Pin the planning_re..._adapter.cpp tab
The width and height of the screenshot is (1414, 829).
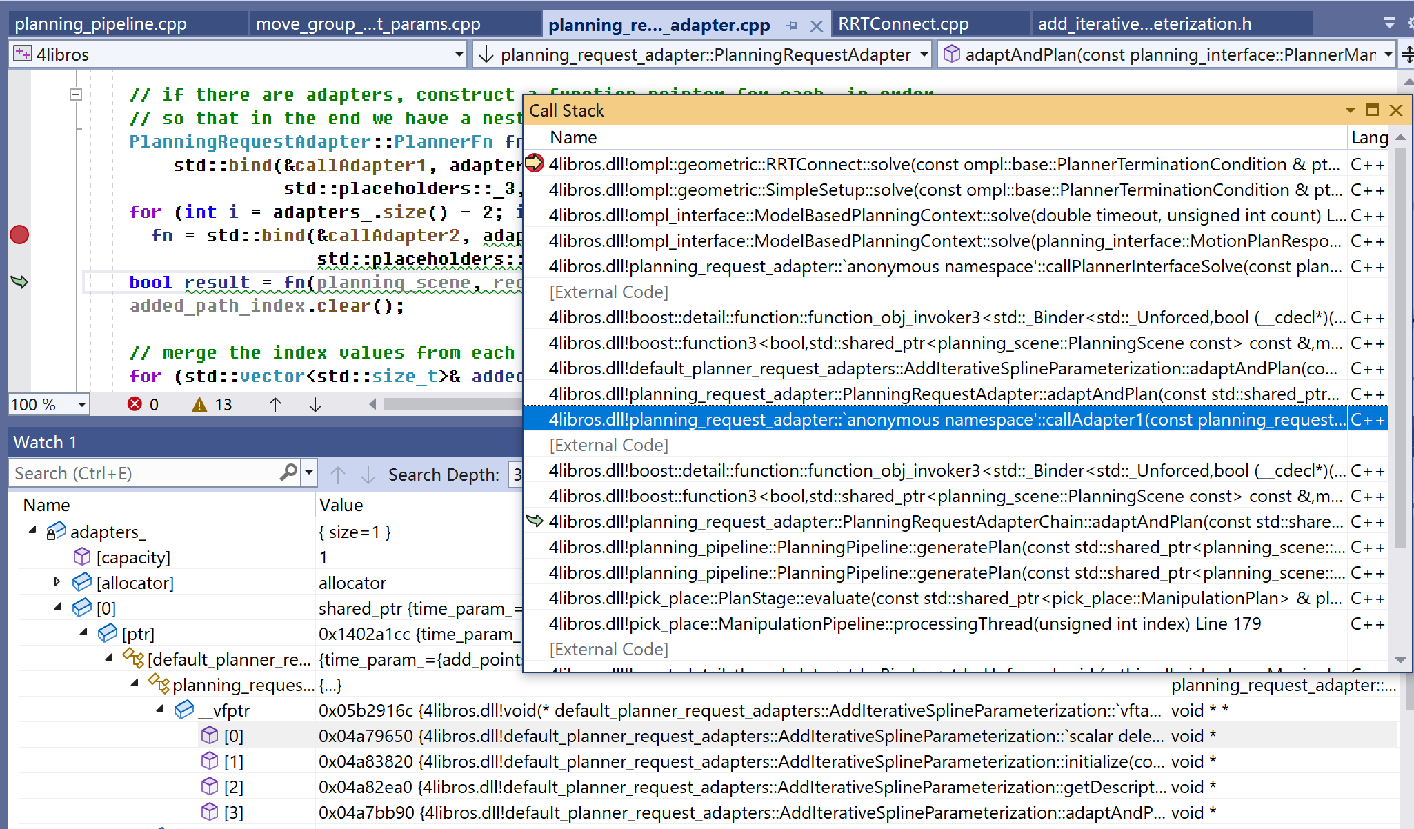(792, 26)
